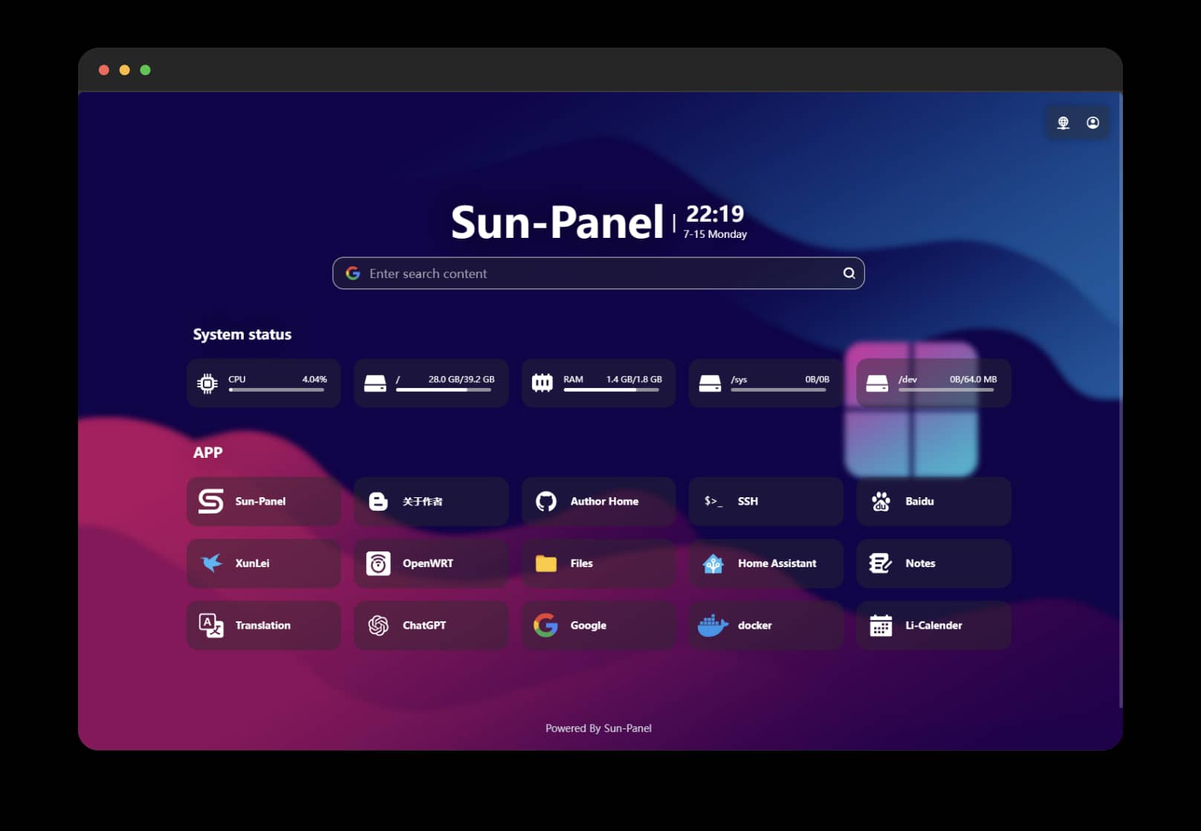Open the OpenWRT router icon
The height and width of the screenshot is (831, 1201).
click(378, 563)
